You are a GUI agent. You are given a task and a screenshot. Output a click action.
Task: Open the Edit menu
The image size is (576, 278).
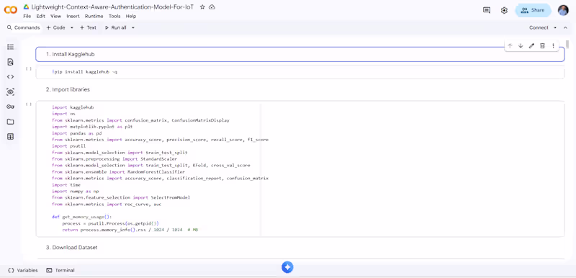41,16
